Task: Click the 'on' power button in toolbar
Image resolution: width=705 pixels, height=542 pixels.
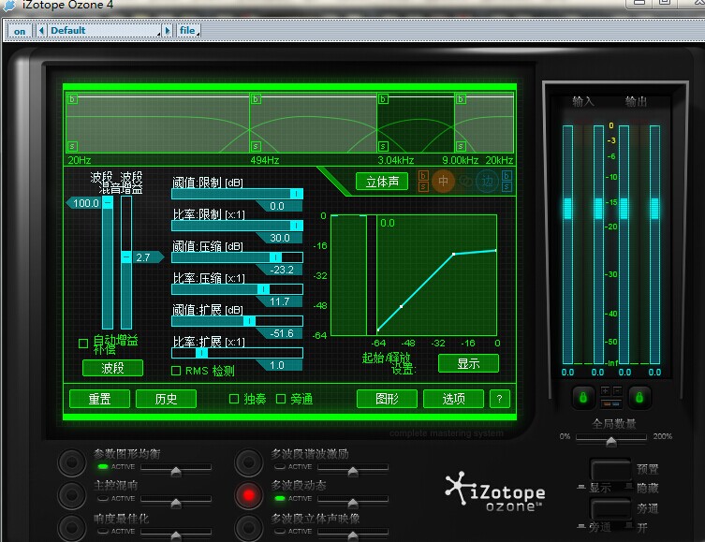Action: [20, 31]
